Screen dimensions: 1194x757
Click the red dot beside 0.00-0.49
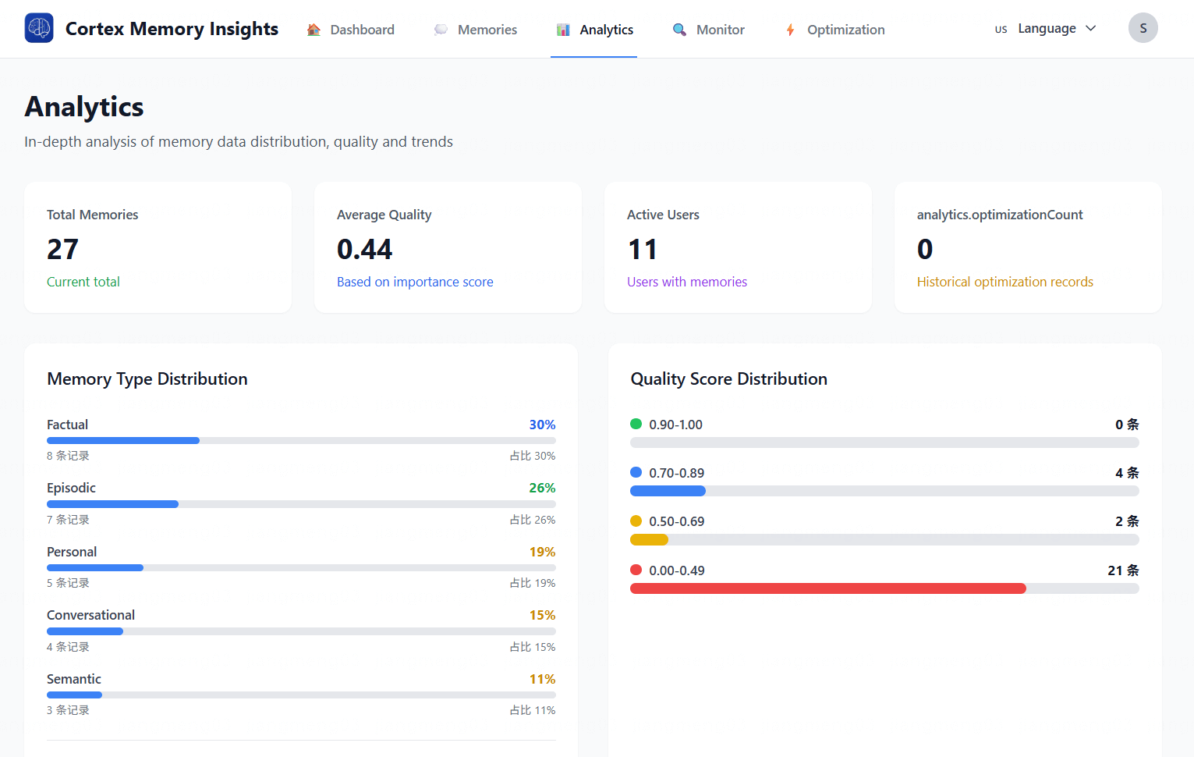[636, 570]
